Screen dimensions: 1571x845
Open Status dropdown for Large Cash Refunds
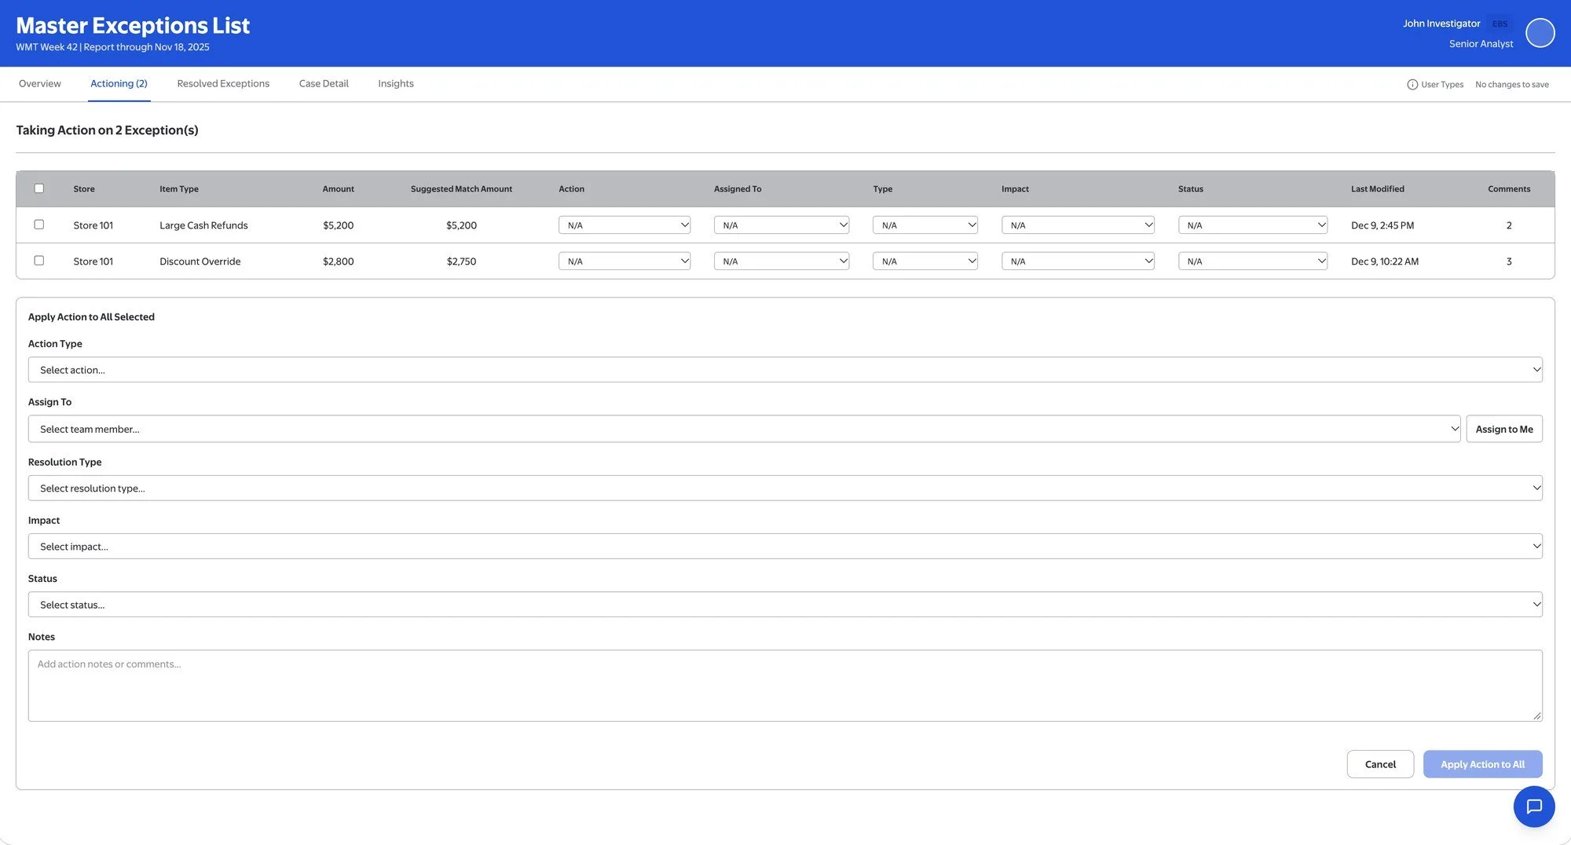pyautogui.click(x=1253, y=225)
